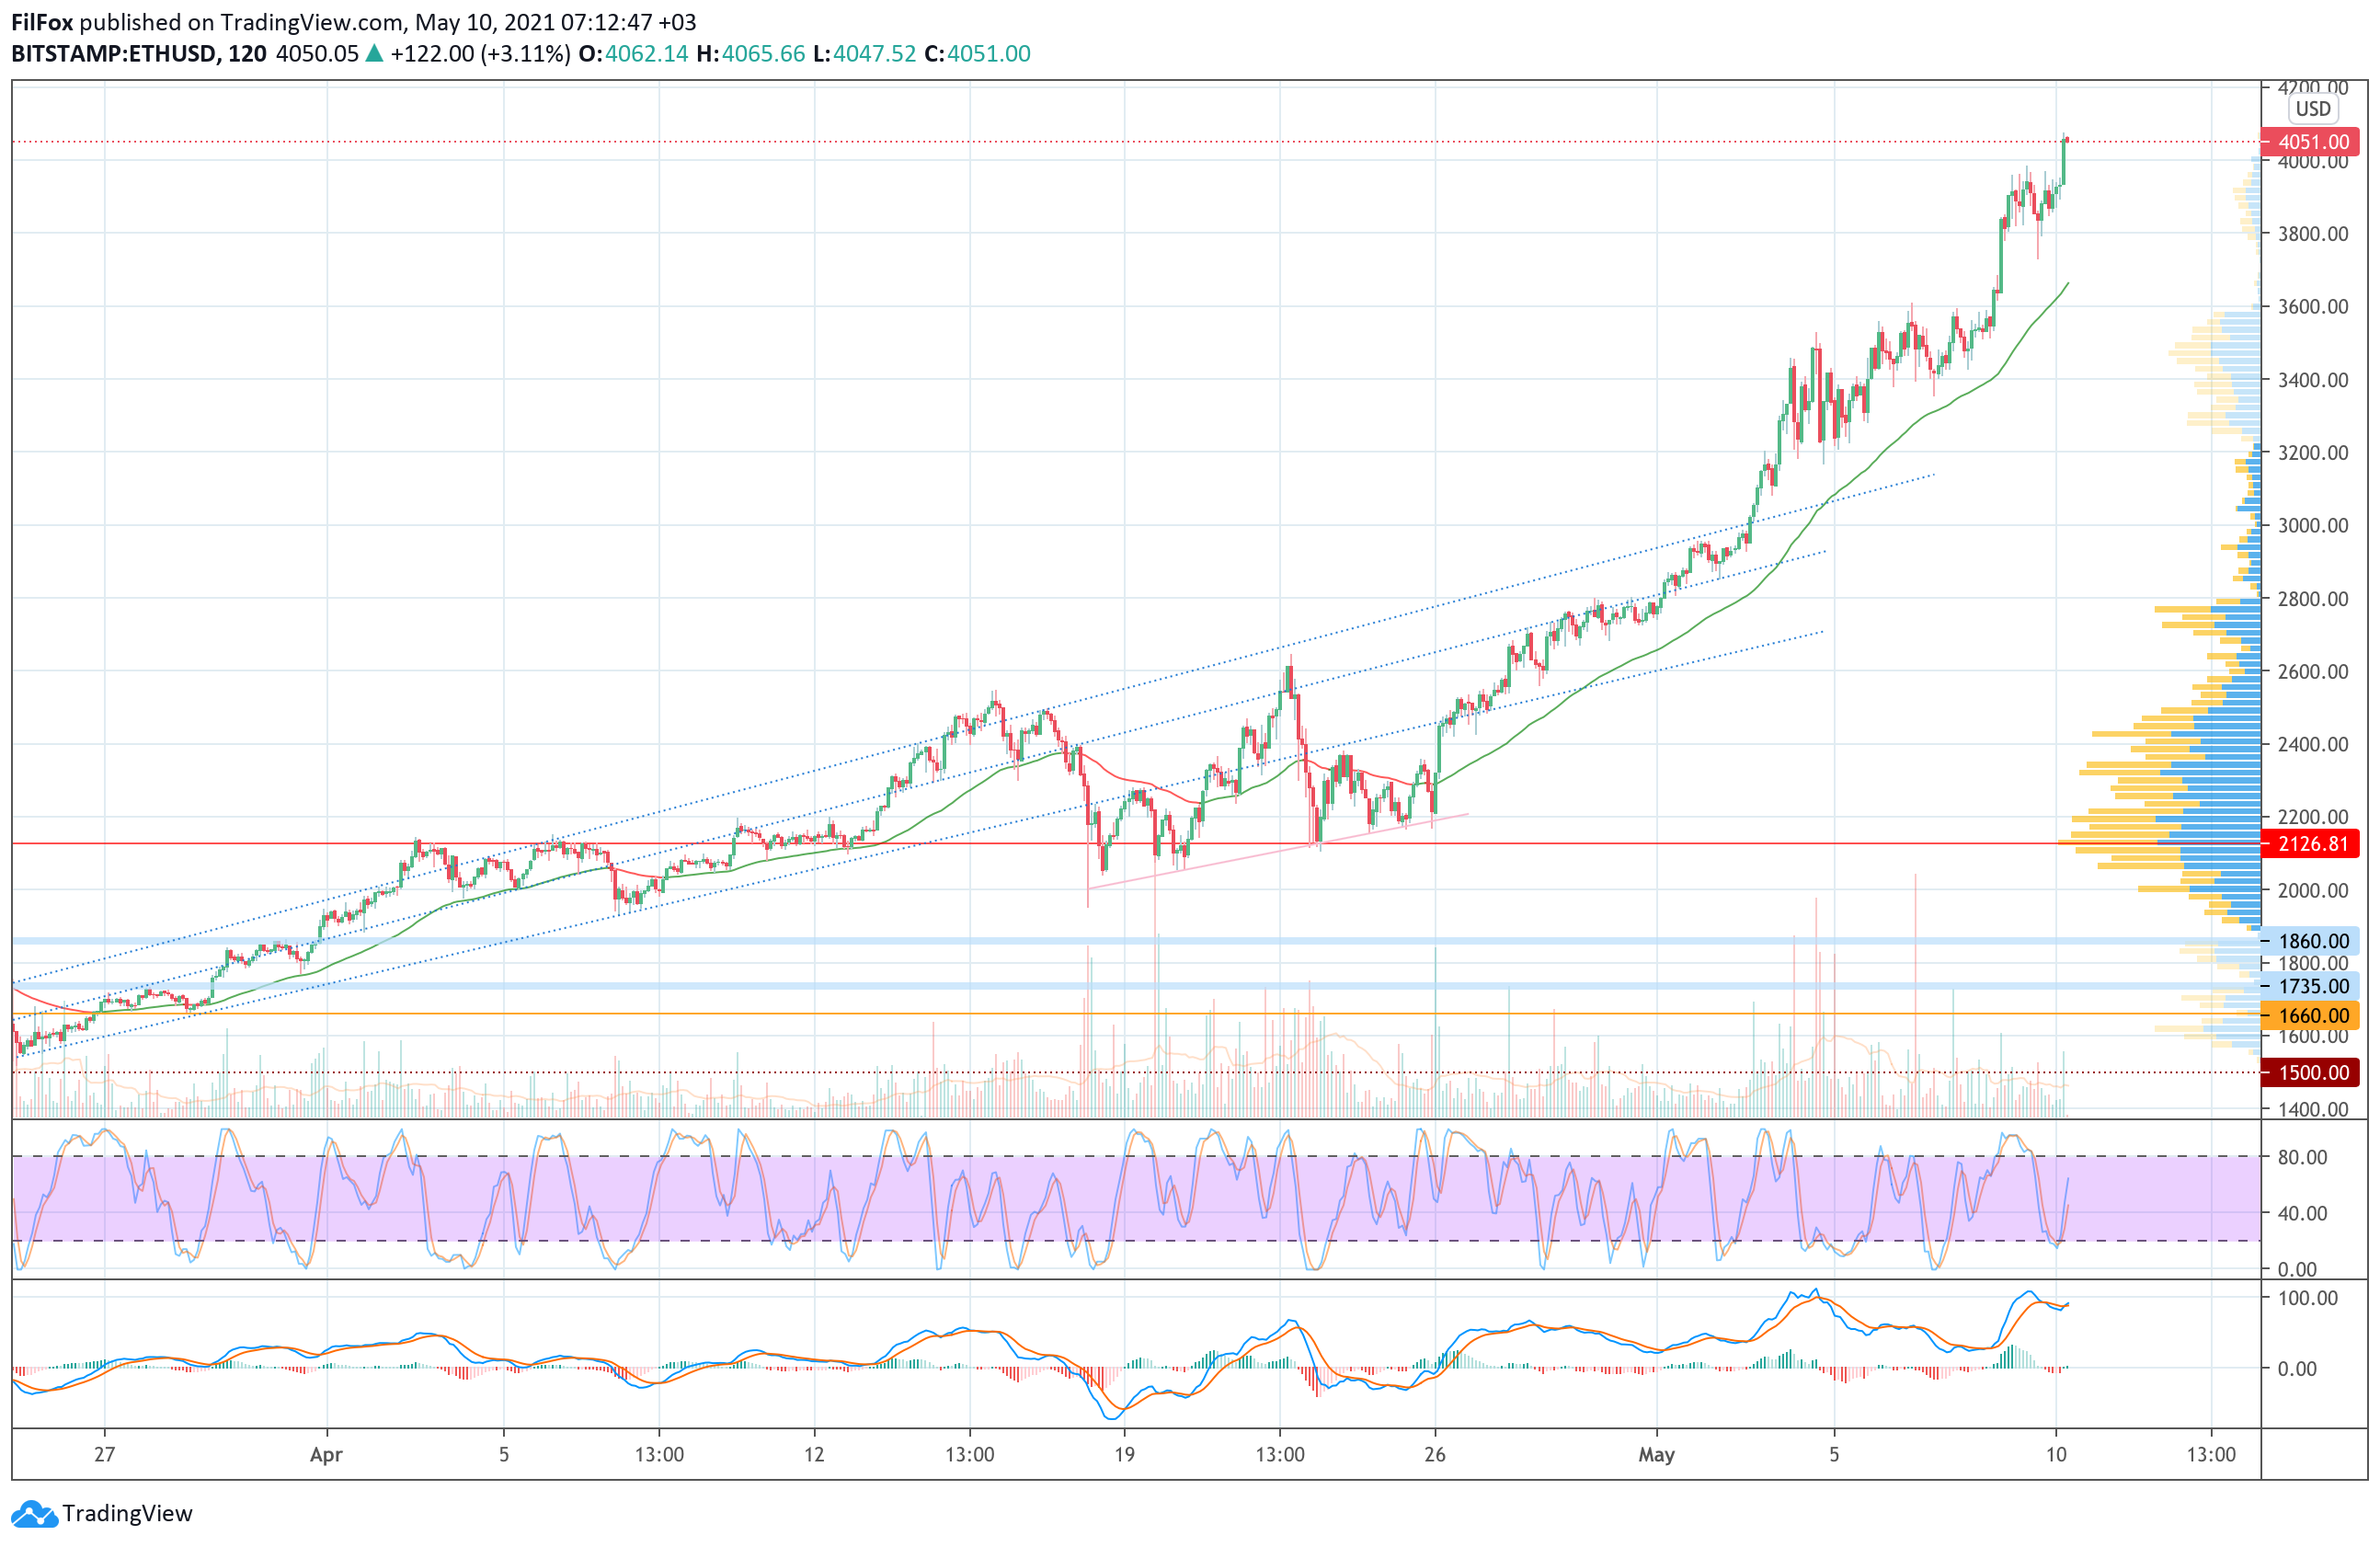Viewport: 2380px width, 1547px height.
Task: Click the Apr label on time axis
Action: pyautogui.click(x=326, y=1455)
